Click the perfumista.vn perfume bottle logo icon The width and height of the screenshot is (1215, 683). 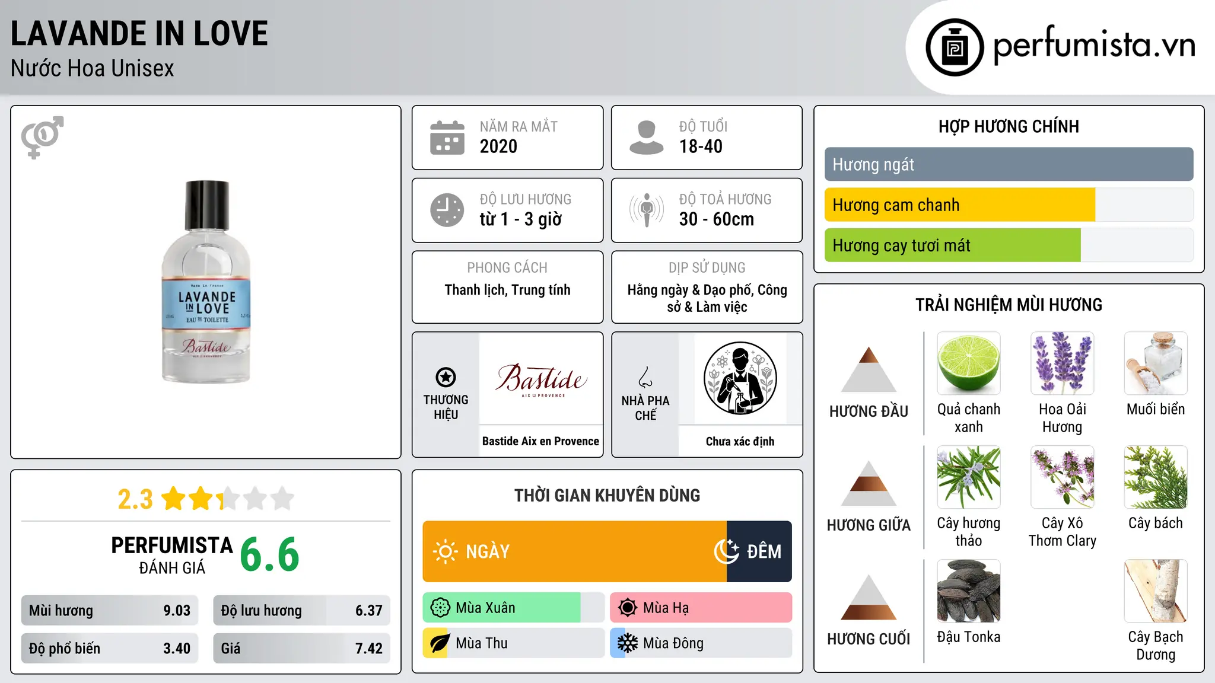pyautogui.click(x=955, y=47)
